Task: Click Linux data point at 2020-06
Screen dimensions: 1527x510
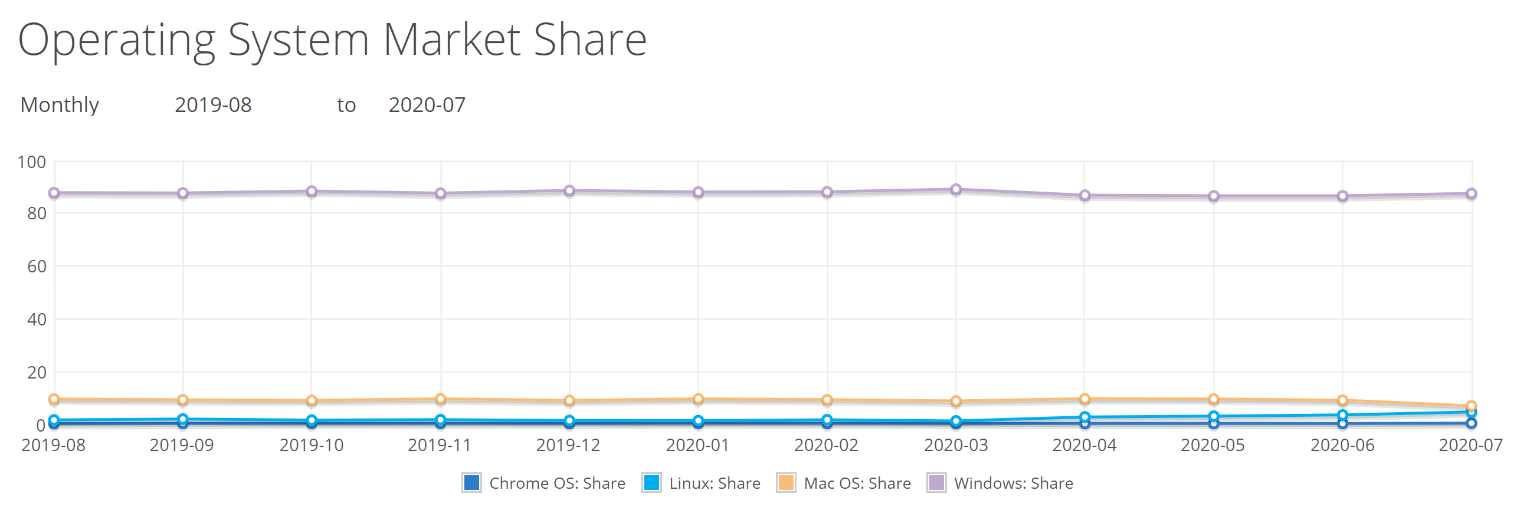Action: click(1343, 414)
